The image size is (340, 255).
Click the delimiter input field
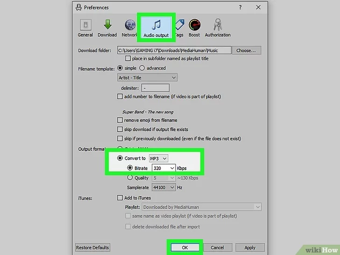pos(156,88)
